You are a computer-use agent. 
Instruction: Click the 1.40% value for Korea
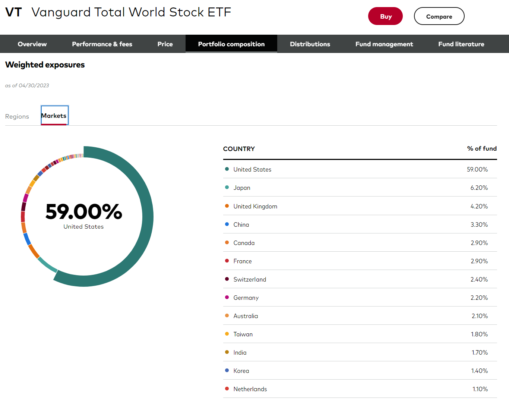coord(480,371)
